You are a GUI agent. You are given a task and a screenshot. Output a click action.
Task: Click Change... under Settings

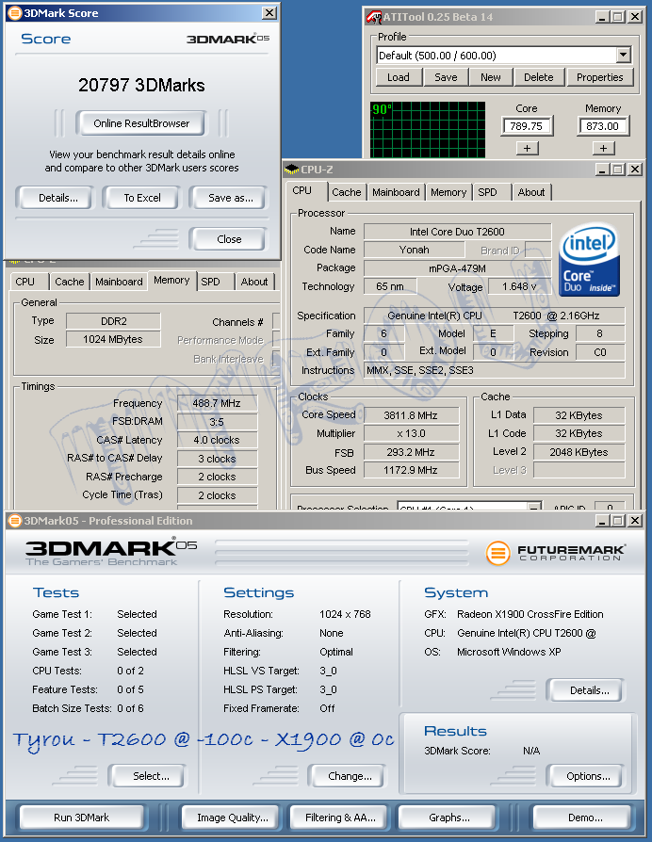(x=350, y=776)
